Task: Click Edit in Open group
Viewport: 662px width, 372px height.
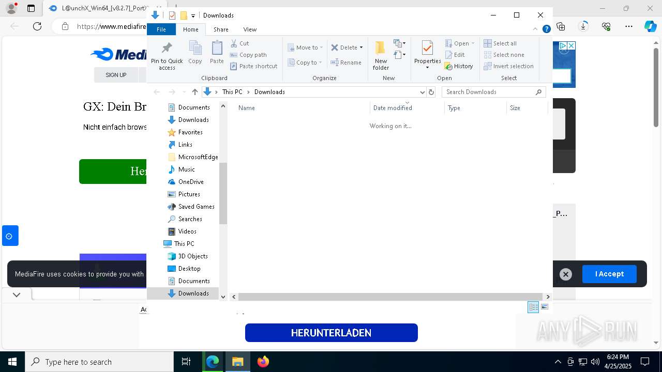Action: (455, 55)
